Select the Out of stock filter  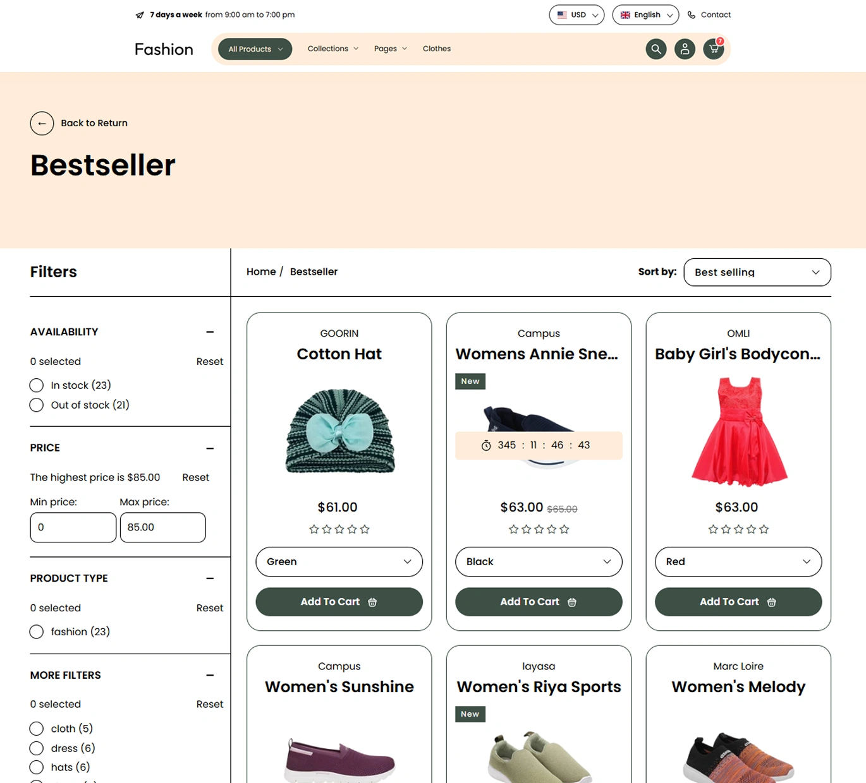click(x=37, y=405)
